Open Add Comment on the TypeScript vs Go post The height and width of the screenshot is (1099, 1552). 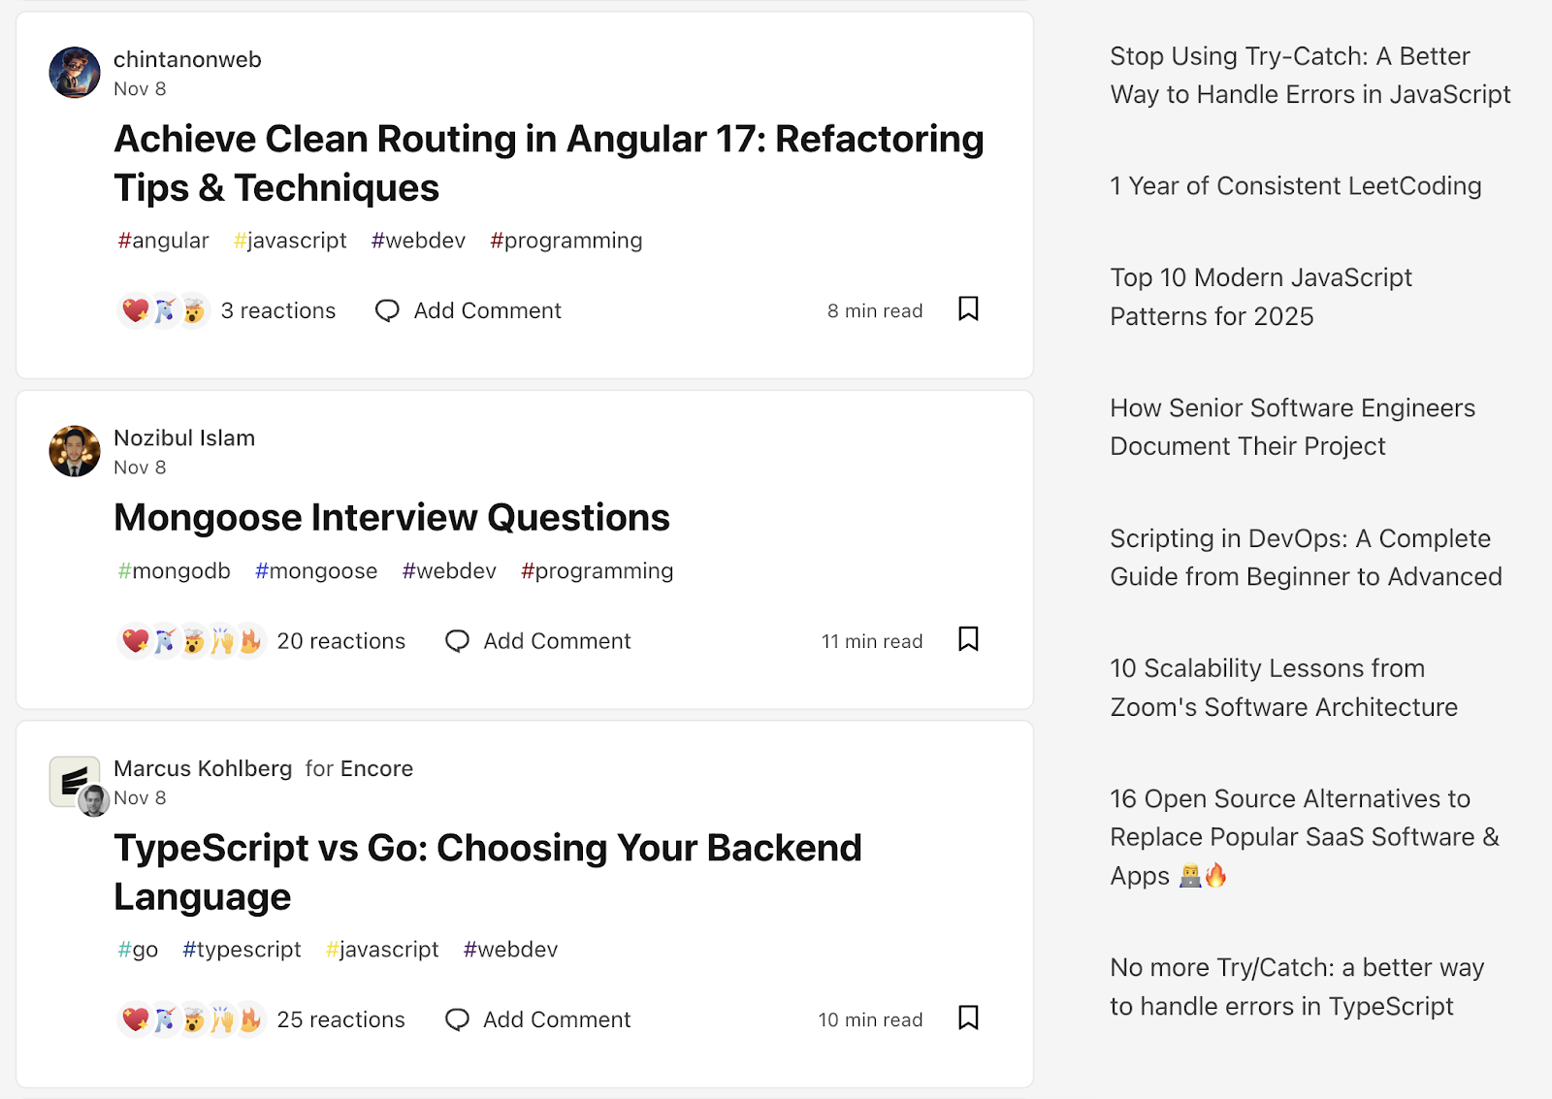tap(556, 1018)
